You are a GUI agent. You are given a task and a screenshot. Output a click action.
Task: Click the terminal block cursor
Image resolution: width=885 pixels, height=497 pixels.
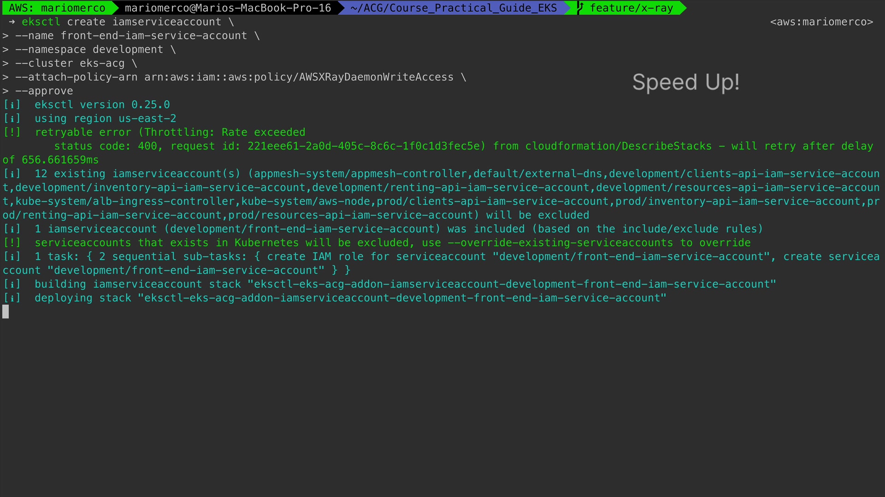(6, 312)
